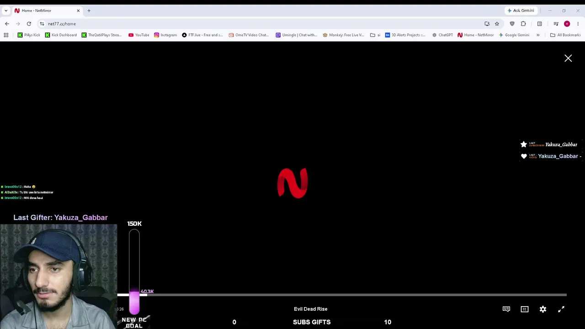Open the YouTube bookmark
The image size is (585, 329).
[139, 35]
